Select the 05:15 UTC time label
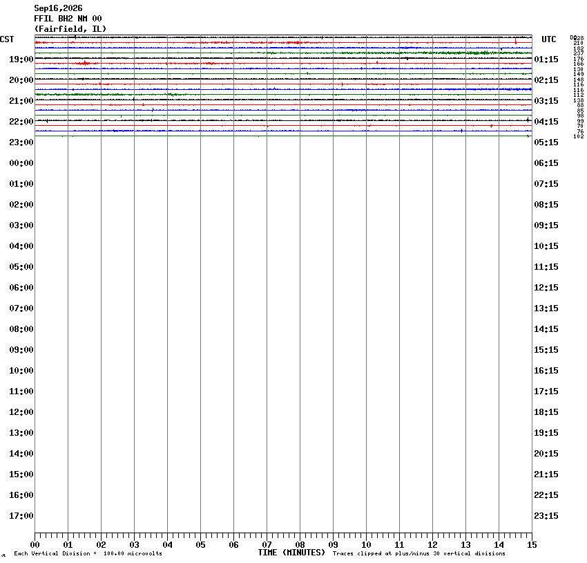Viewport: 587px width, 563px height. [546, 142]
